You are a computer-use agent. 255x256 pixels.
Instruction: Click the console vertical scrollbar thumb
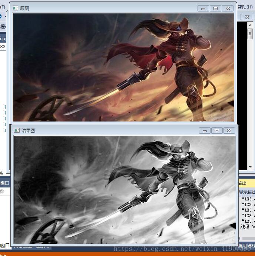pyautogui.click(x=250, y=34)
